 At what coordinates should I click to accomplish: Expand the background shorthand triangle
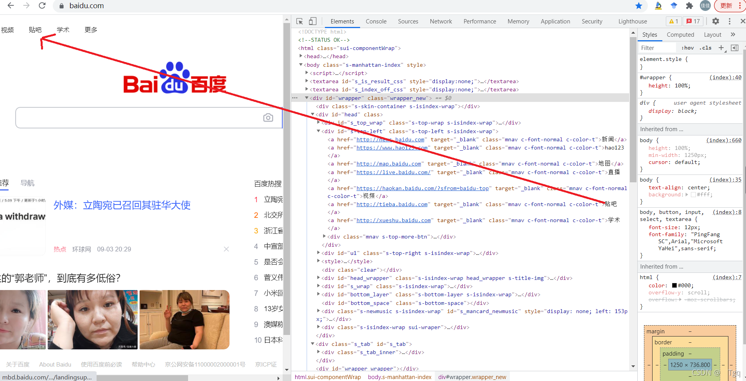[687, 194]
